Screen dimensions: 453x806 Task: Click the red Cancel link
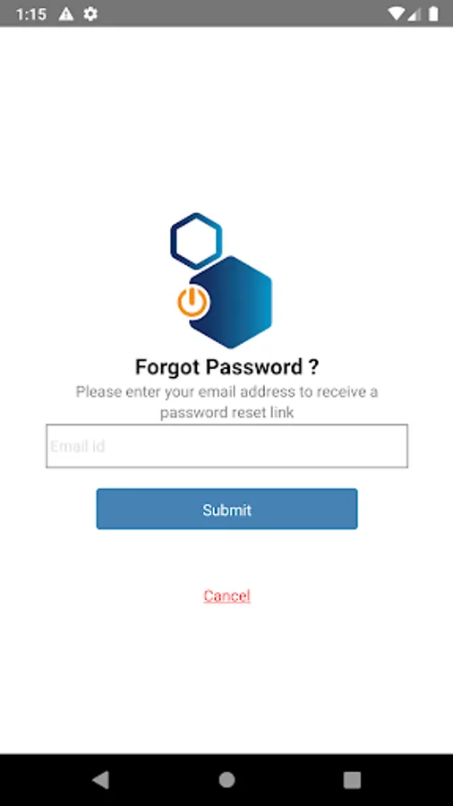click(227, 596)
